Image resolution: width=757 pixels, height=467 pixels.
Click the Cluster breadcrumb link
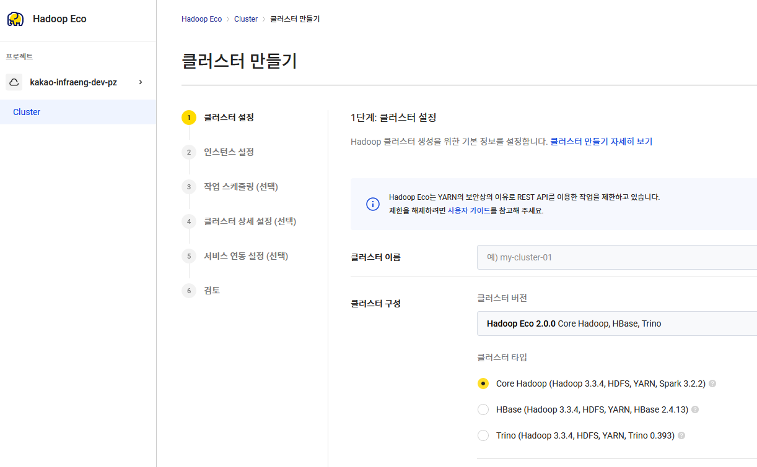[x=245, y=19]
